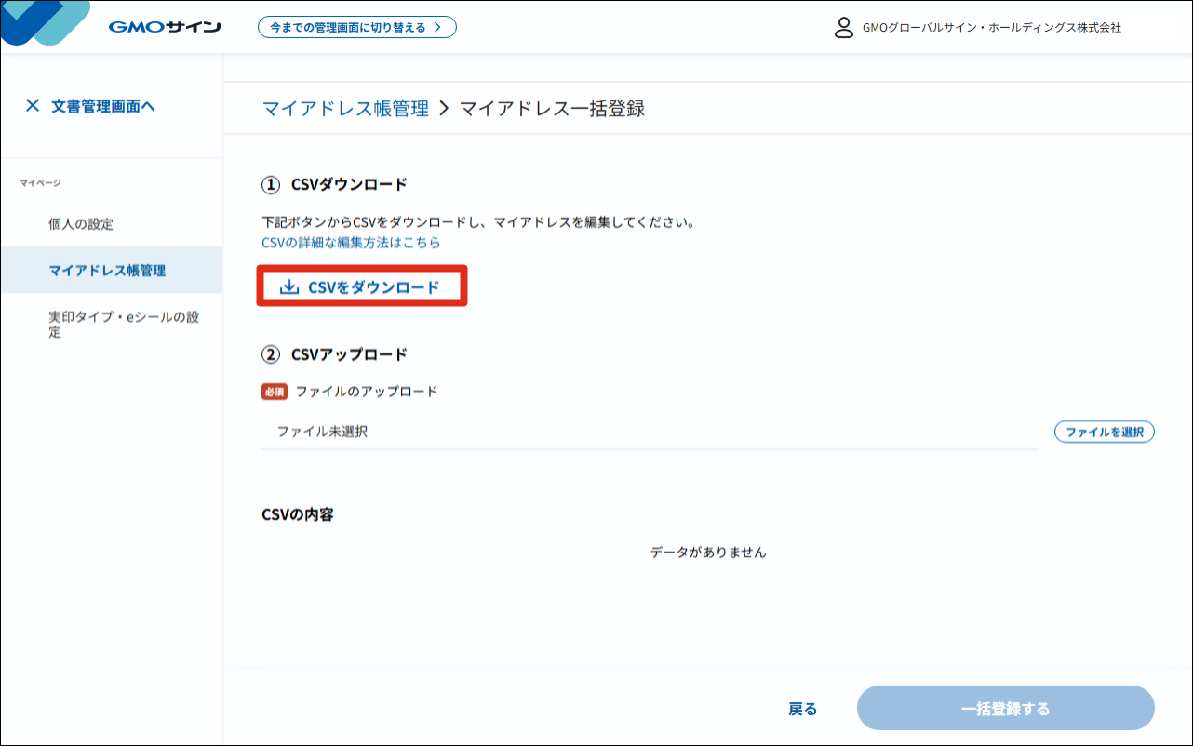1193x746 pixels.
Task: Click the user account profile icon
Action: [x=844, y=27]
